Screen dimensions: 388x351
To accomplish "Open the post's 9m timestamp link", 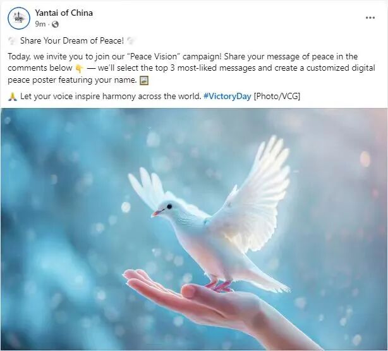I will pos(40,24).
